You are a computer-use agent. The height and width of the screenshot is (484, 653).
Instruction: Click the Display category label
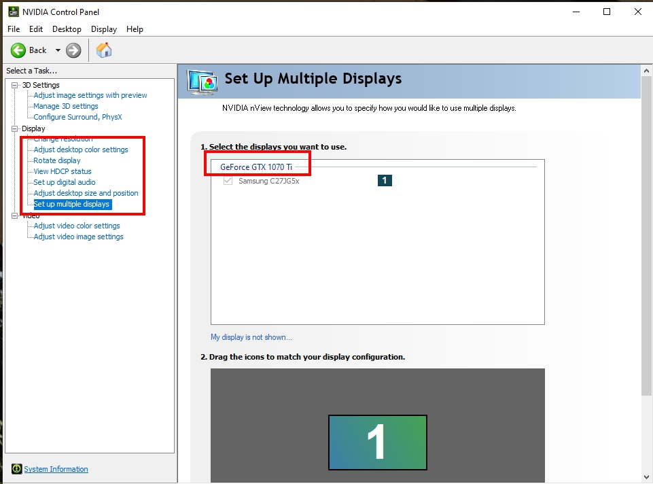pyautogui.click(x=33, y=128)
